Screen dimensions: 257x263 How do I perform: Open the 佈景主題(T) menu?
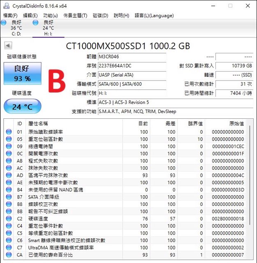[75, 16]
